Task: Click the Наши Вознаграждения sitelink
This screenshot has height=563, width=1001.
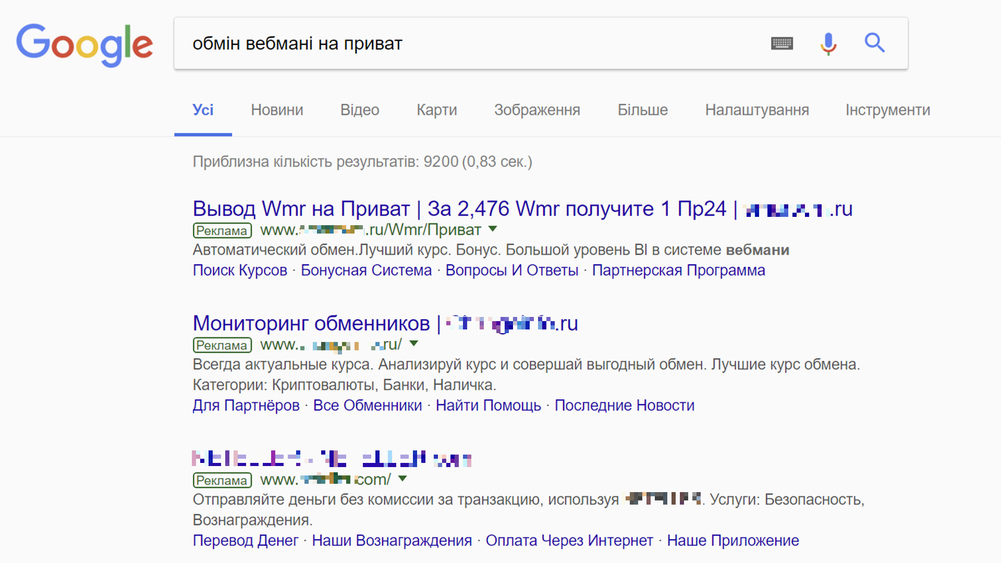Action: coord(392,541)
